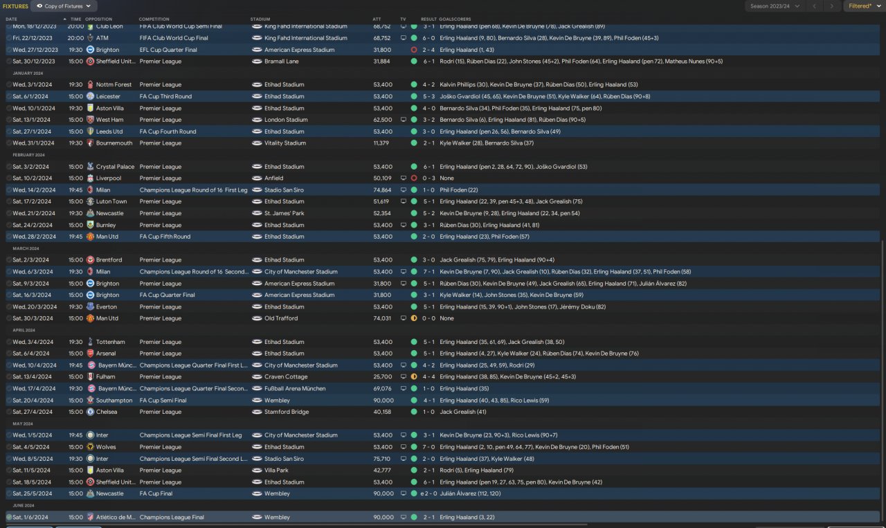This screenshot has width=886, height=528.
Task: Open the Season 2023/24 dropdown
Action: coord(775,6)
